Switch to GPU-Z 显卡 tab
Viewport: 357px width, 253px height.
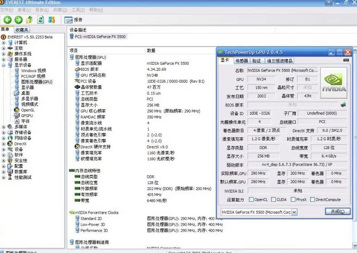pyautogui.click(x=225, y=60)
